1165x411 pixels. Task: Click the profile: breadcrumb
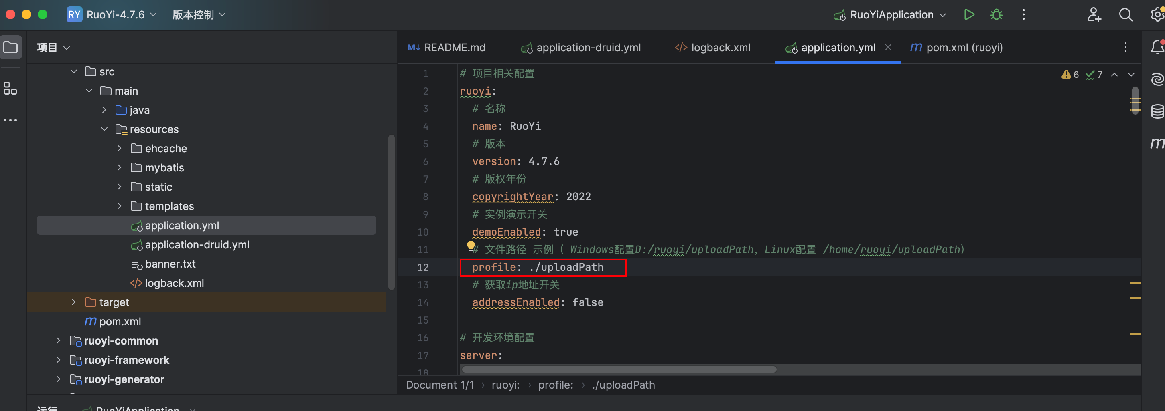pos(556,385)
